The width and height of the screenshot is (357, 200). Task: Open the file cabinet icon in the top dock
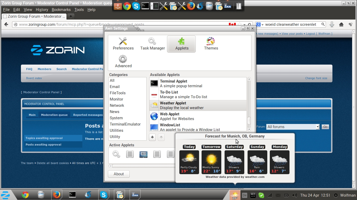pyautogui.click(x=209, y=6)
